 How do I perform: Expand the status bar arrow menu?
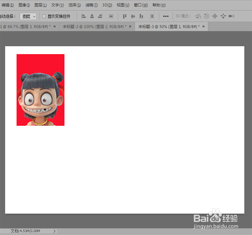(x=54, y=231)
